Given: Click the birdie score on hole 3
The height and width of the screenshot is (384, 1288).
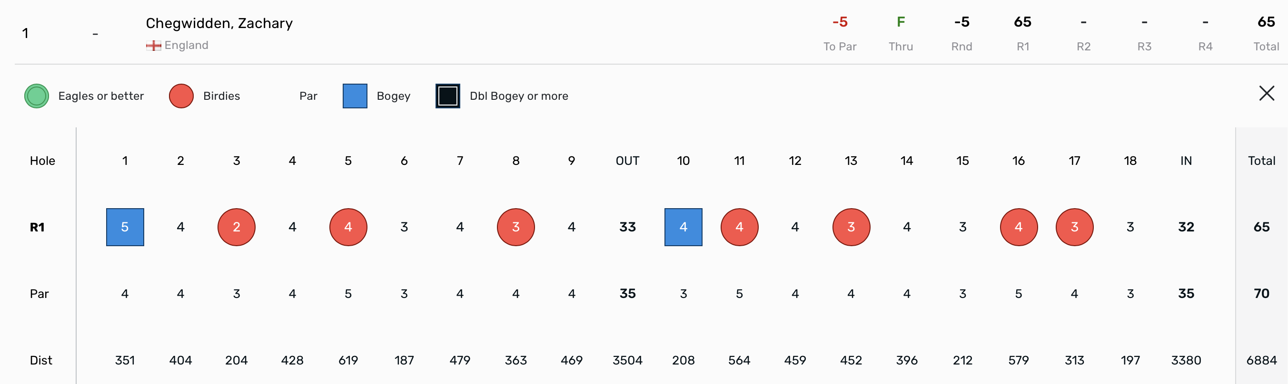Looking at the screenshot, I should pos(237,227).
